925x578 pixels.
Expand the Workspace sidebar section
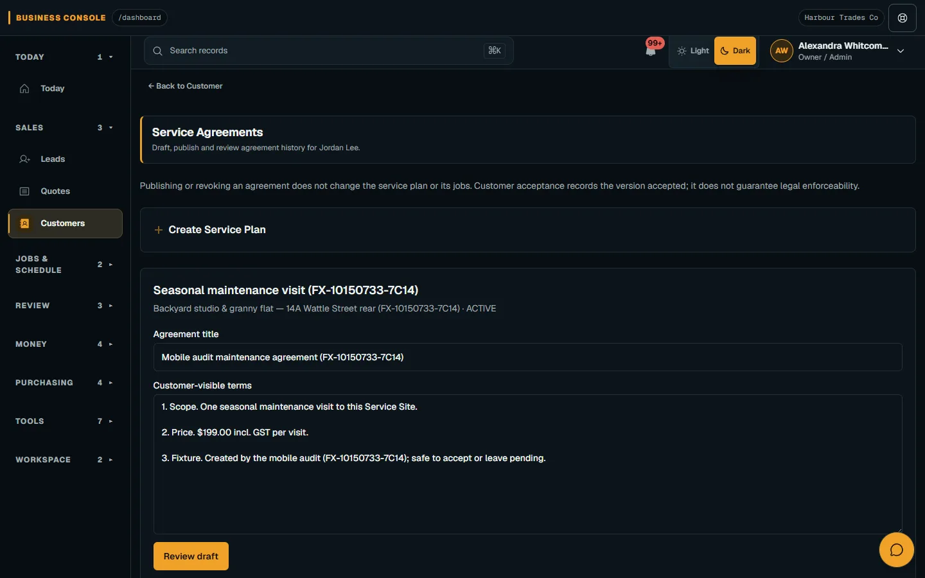pos(64,460)
